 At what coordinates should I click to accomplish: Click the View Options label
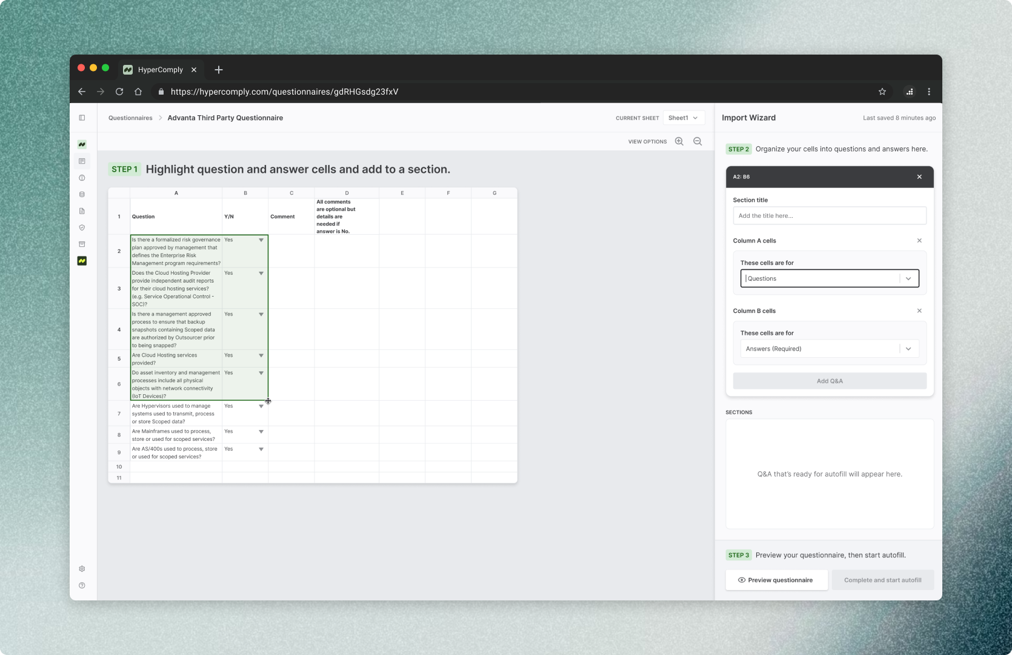pyautogui.click(x=647, y=141)
